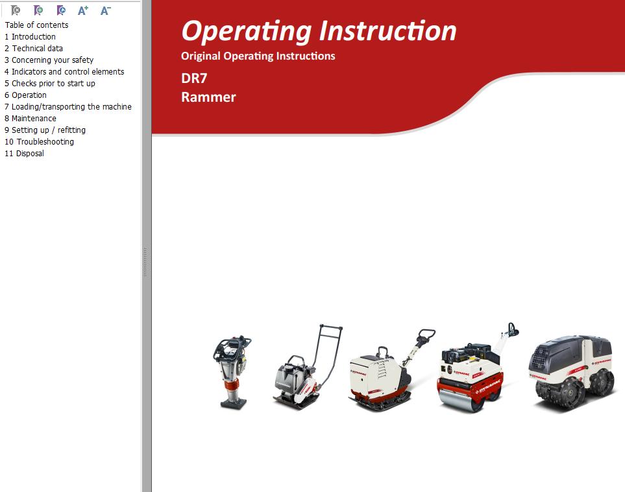Click the trench roller image

tap(572, 373)
